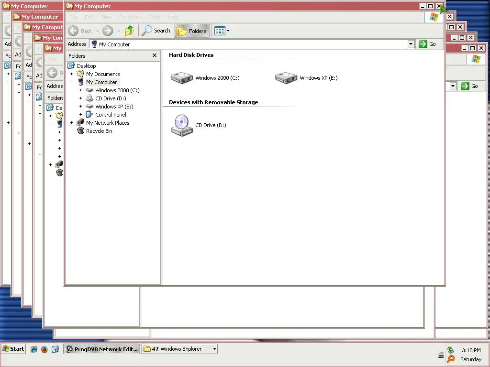Select My Computer in the folder tree

[x=101, y=82]
